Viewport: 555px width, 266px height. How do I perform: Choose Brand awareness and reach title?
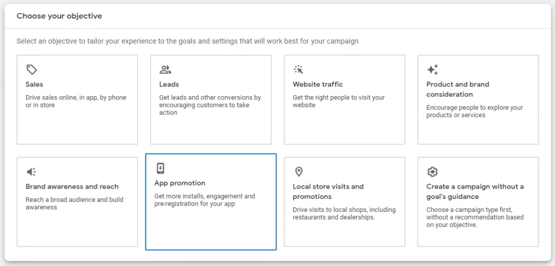pos(72,187)
